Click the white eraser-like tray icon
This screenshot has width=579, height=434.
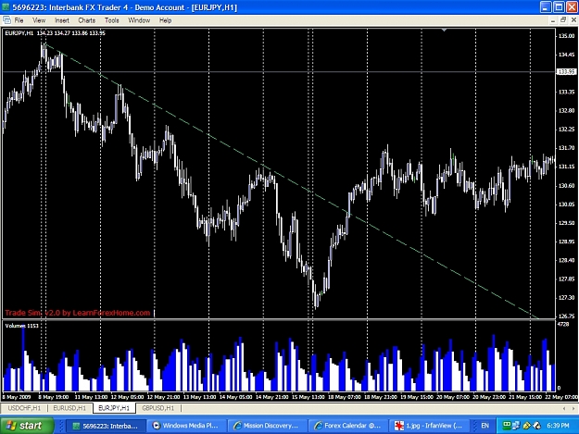pyautogui.click(x=536, y=426)
